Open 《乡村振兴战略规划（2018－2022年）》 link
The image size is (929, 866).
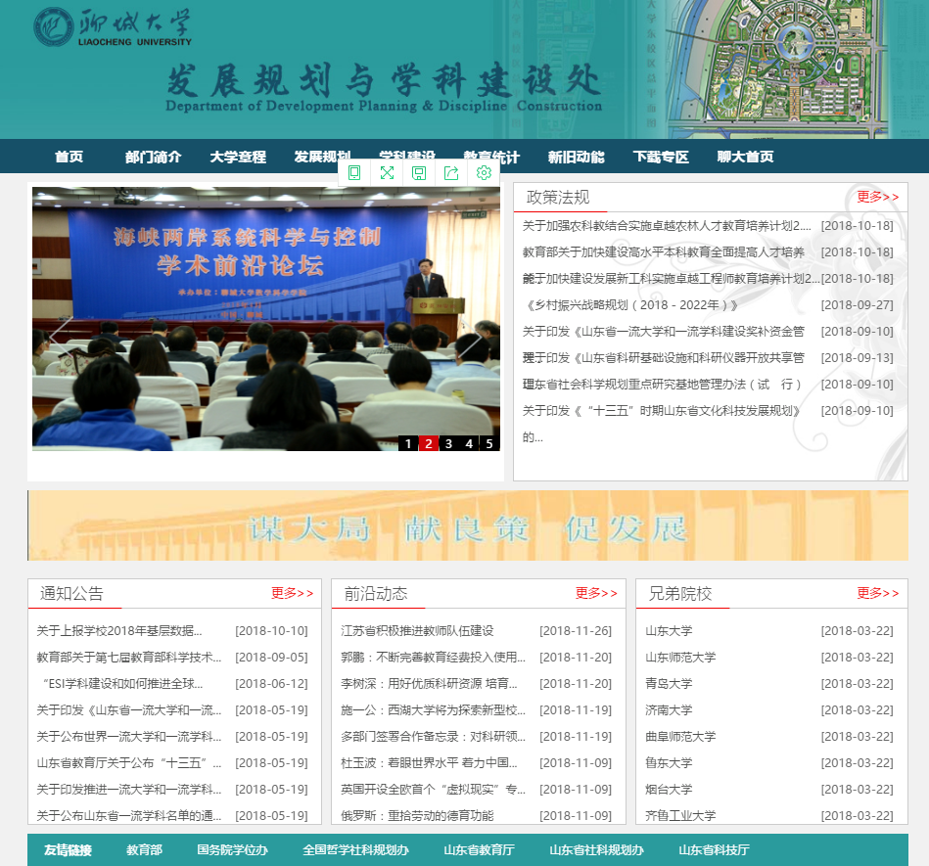[631, 305]
